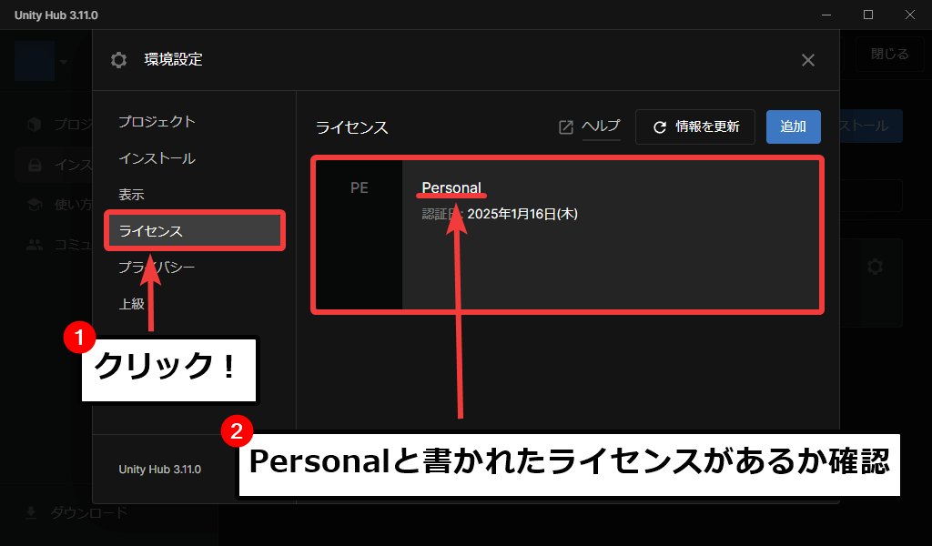Click the learn graduation cap icon in the Hub sidebar
This screenshot has height=546, width=932.
tap(35, 205)
